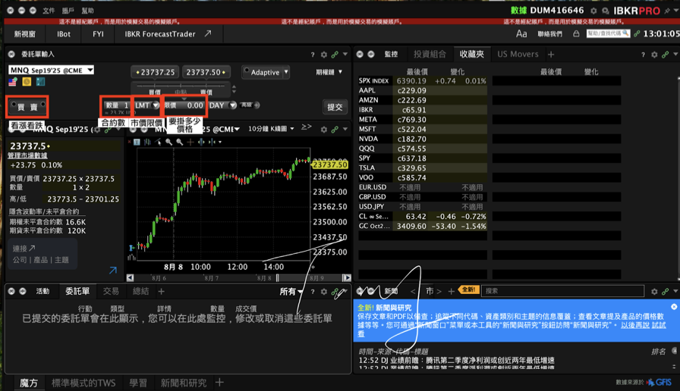Image resolution: width=680 pixels, height=391 pixels.
Task: Click the 高級 advanced plus button
Action: point(257,105)
